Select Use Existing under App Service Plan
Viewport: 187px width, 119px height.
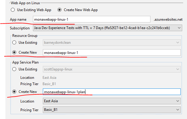(x=14, y=69)
